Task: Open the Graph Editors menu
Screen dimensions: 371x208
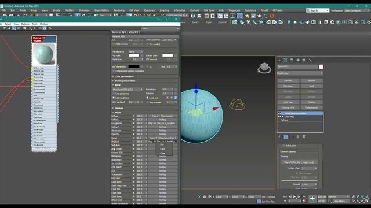Action: pos(102,10)
